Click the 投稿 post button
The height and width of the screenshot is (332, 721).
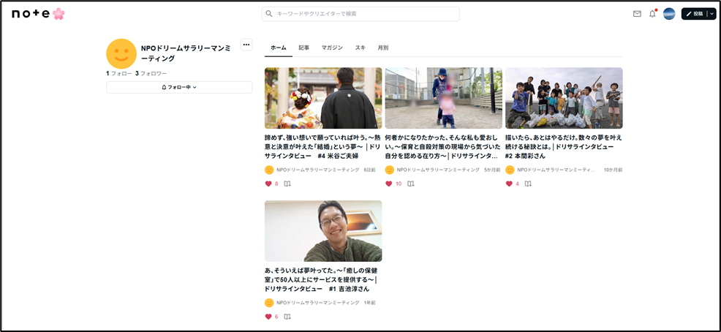point(694,14)
